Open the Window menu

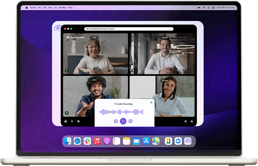63,8
